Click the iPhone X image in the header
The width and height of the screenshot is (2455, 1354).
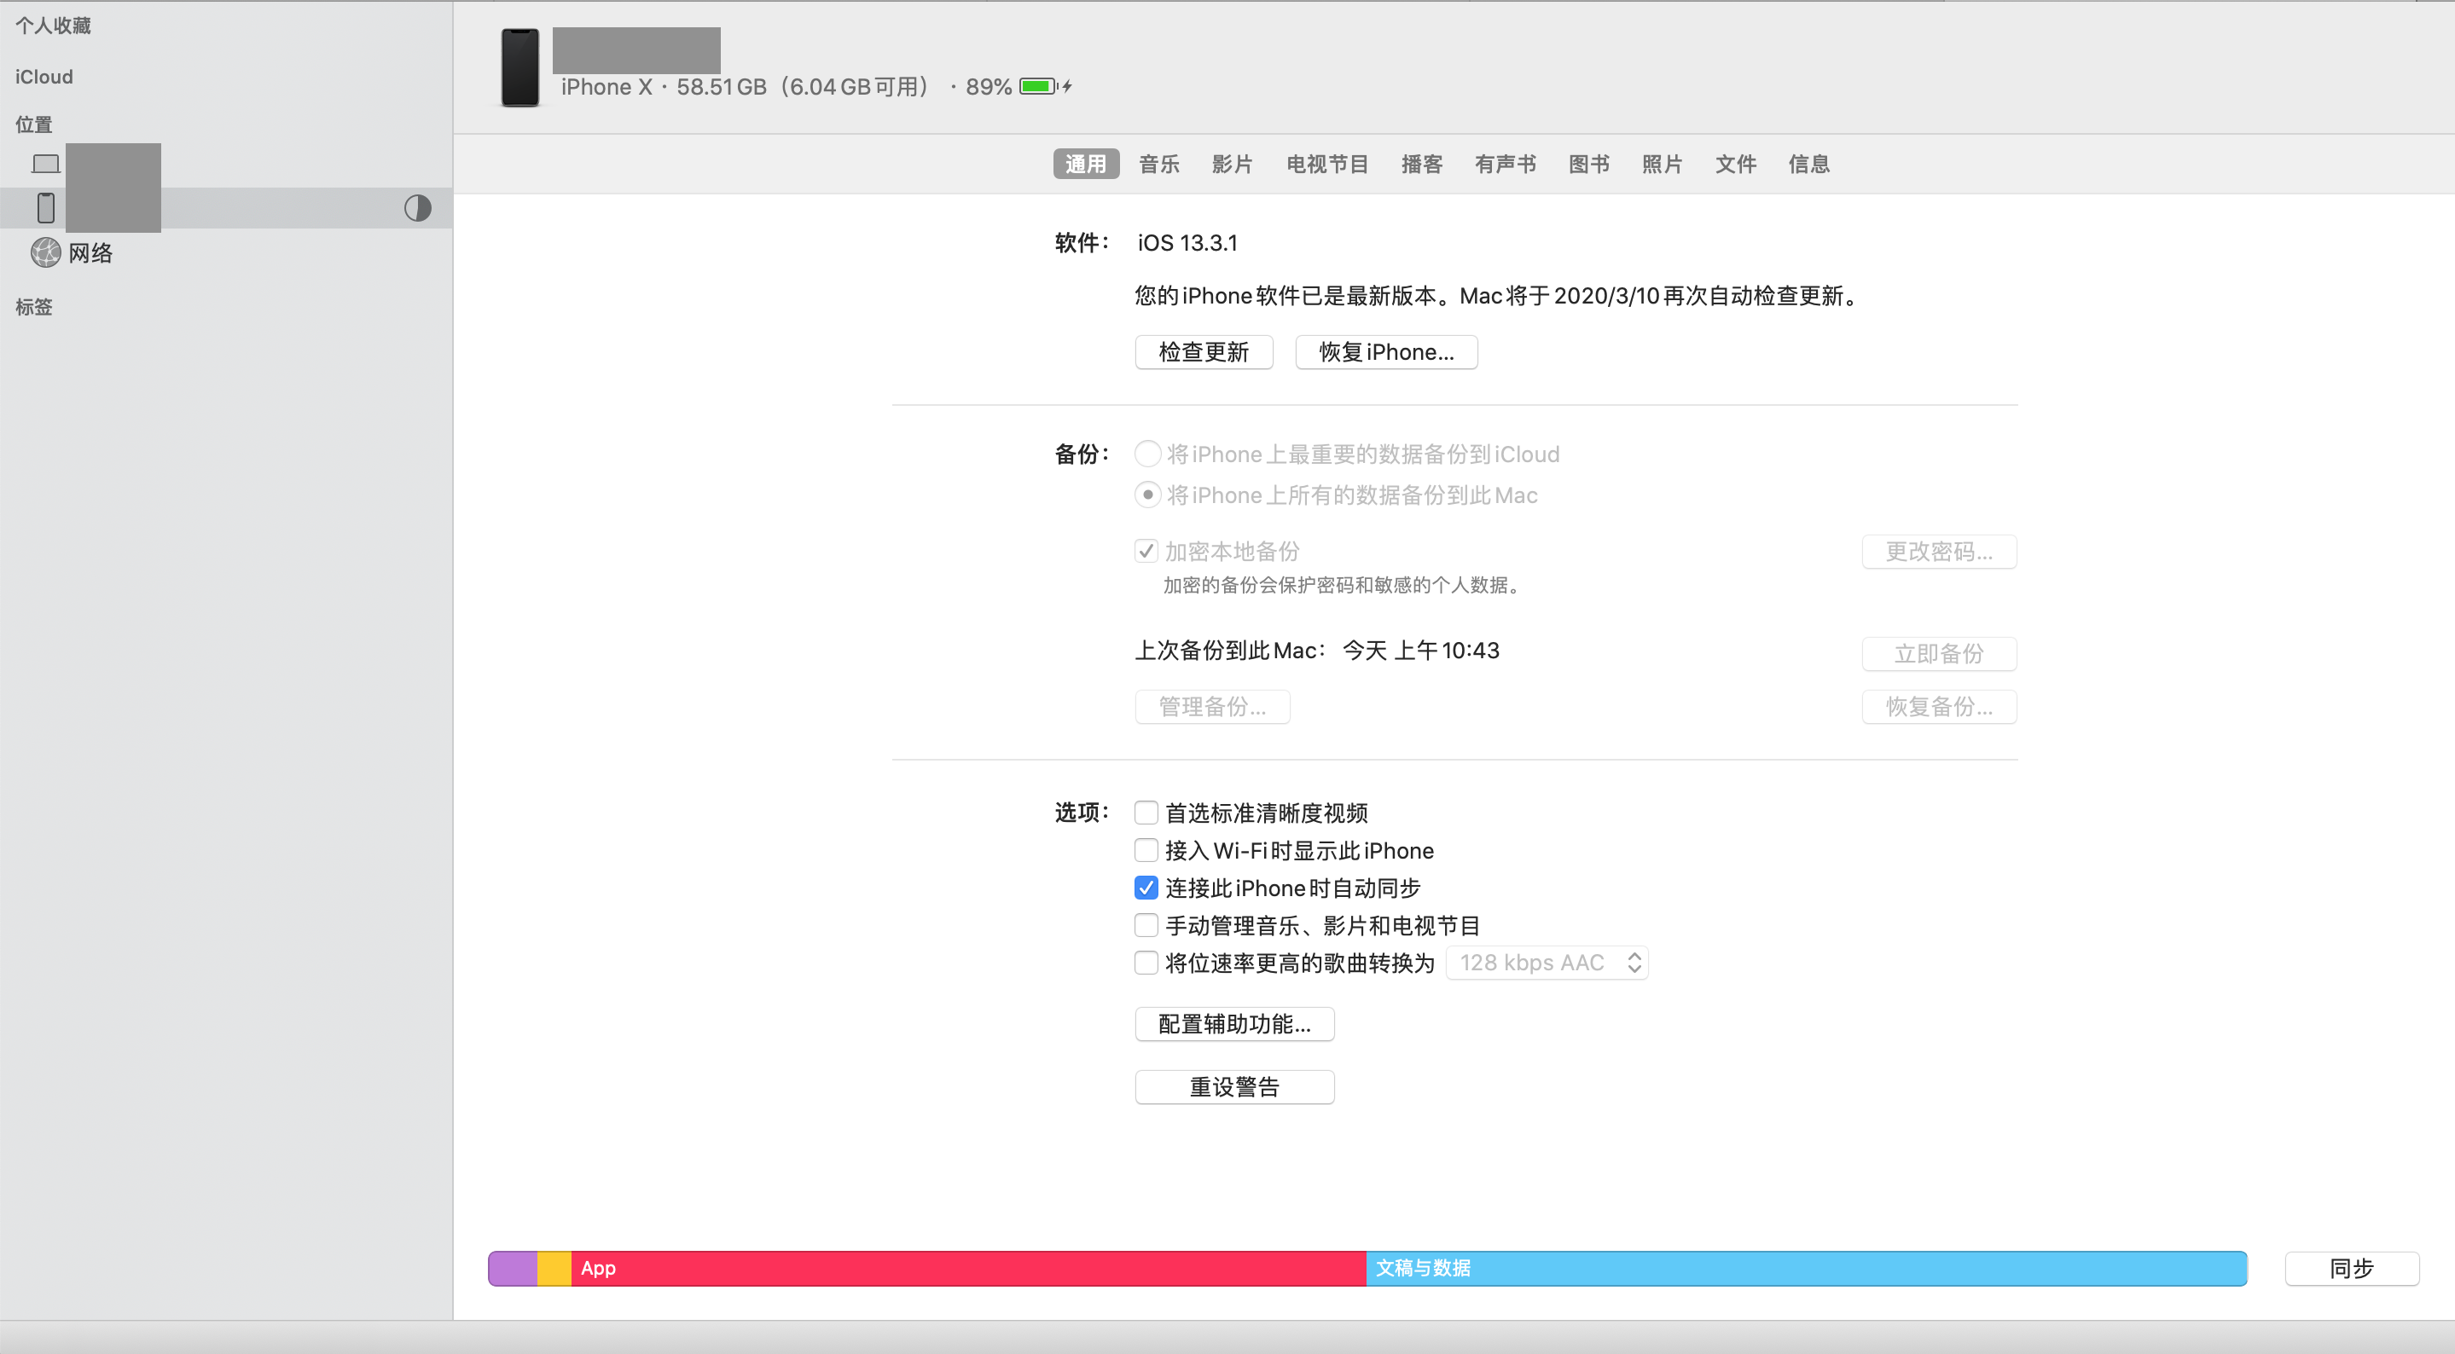click(520, 67)
